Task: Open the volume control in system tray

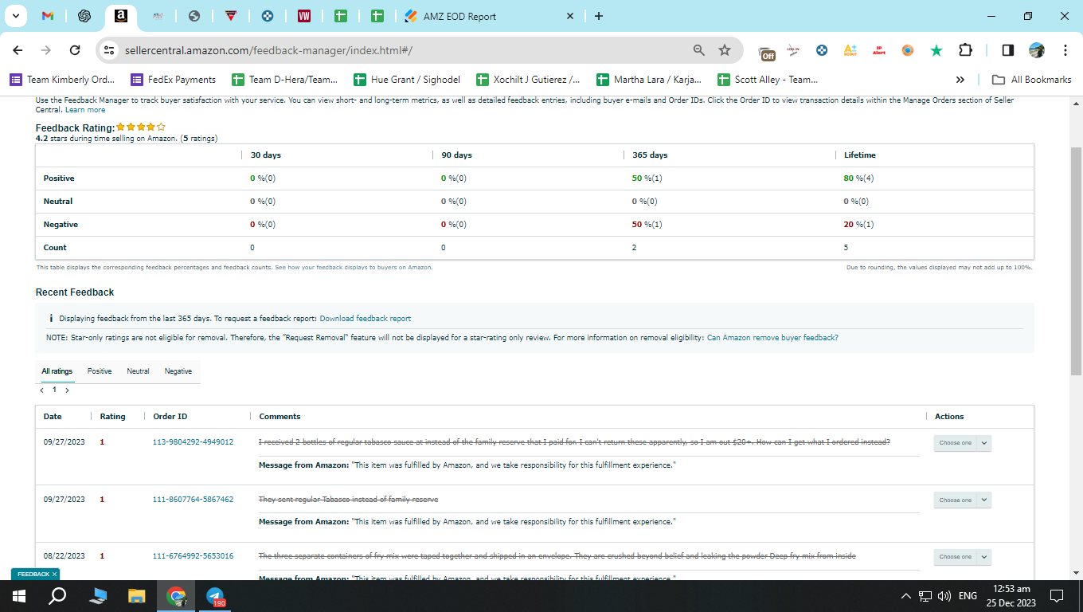Action: pos(944,596)
